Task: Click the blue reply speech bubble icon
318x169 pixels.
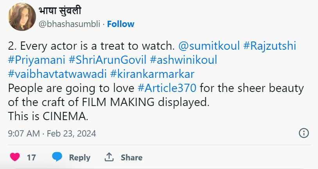Action: click(57, 157)
